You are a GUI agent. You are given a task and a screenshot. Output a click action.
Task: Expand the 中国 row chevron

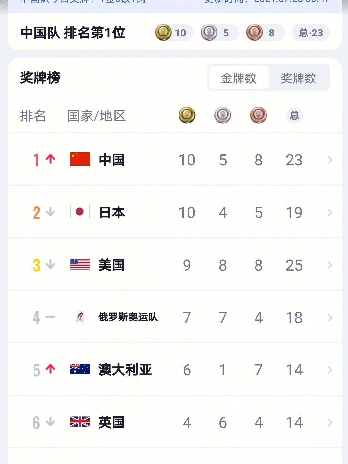(x=330, y=160)
